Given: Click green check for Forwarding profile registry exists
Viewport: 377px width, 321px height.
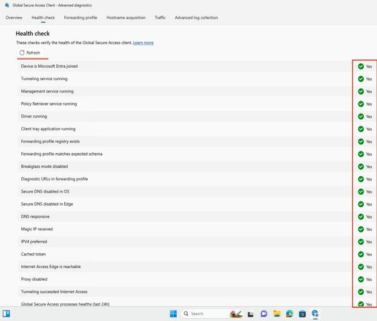Looking at the screenshot, I should tap(361, 141).
